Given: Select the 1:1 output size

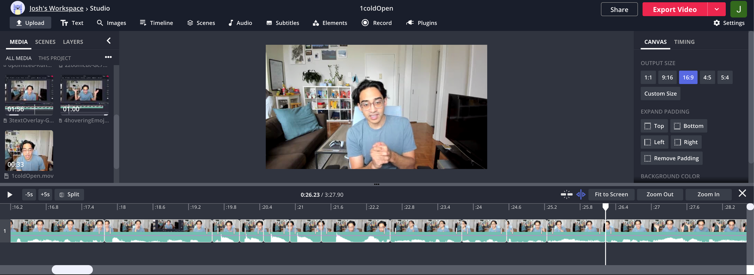Looking at the screenshot, I should tap(648, 78).
